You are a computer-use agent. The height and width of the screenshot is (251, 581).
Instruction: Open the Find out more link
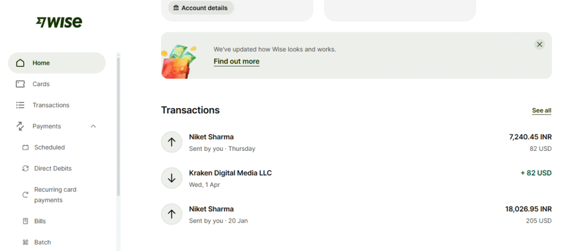coord(236,61)
